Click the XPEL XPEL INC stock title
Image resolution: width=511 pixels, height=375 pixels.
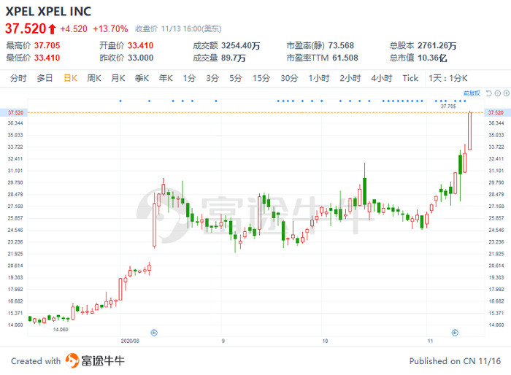click(x=48, y=12)
